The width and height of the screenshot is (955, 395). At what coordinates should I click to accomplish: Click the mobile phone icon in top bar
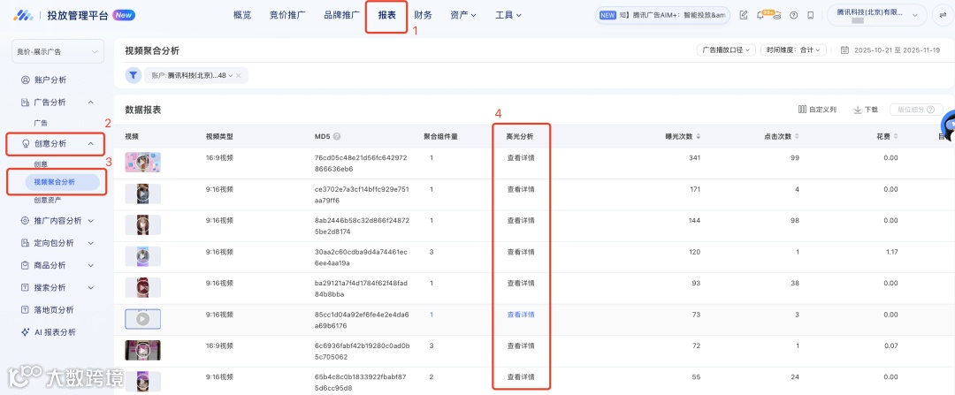coord(810,15)
